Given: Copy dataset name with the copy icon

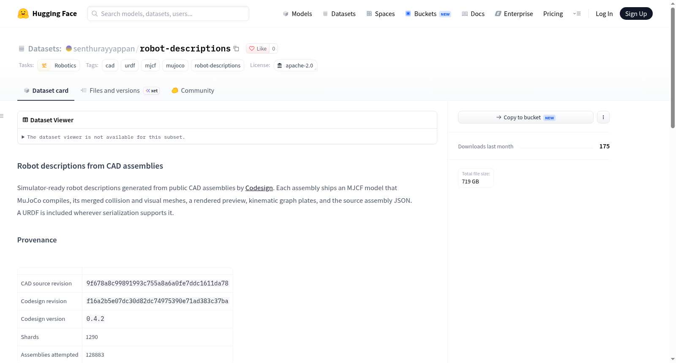Looking at the screenshot, I should pos(237,49).
